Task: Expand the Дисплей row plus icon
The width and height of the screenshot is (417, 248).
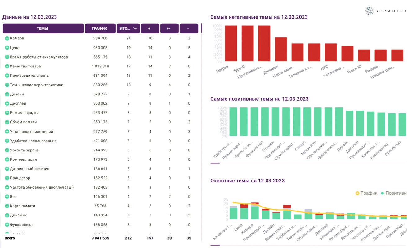Action: point(7,103)
